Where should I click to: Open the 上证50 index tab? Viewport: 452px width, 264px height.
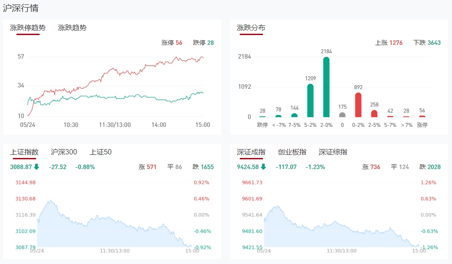[x=101, y=152]
